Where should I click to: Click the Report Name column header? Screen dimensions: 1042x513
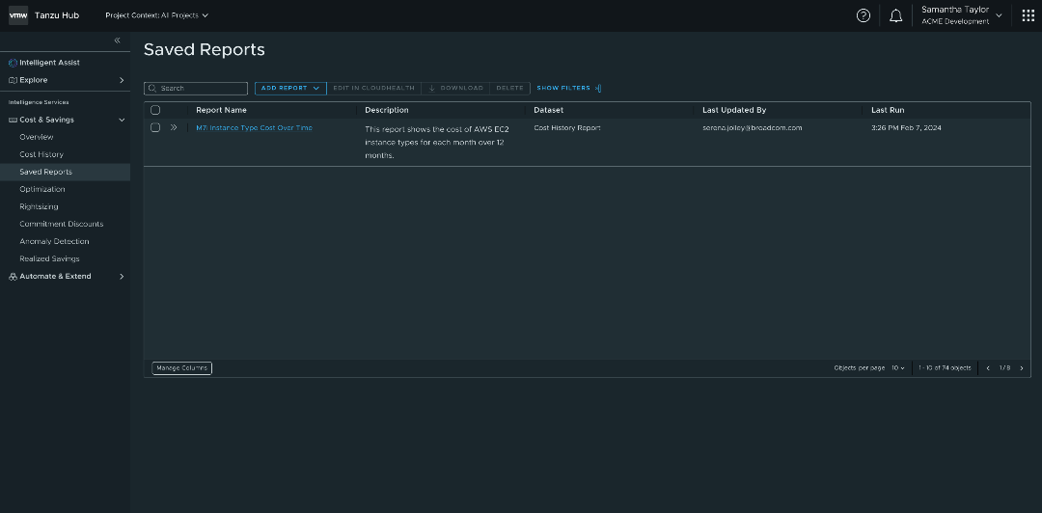(221, 110)
